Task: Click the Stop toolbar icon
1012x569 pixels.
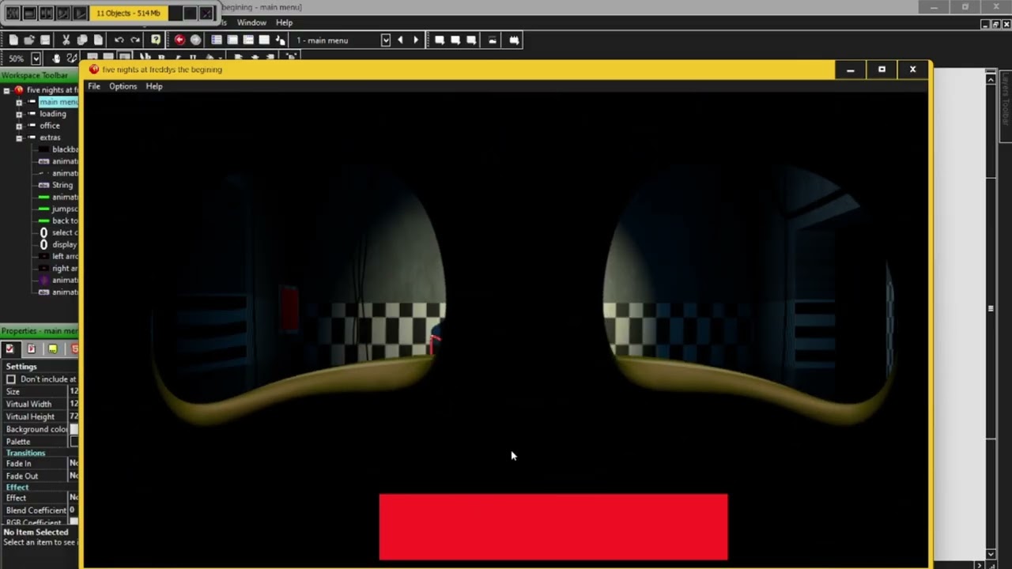Action: tap(493, 40)
